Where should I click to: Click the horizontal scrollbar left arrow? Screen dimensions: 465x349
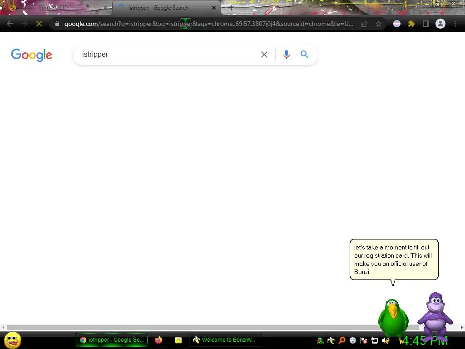tap(3, 327)
